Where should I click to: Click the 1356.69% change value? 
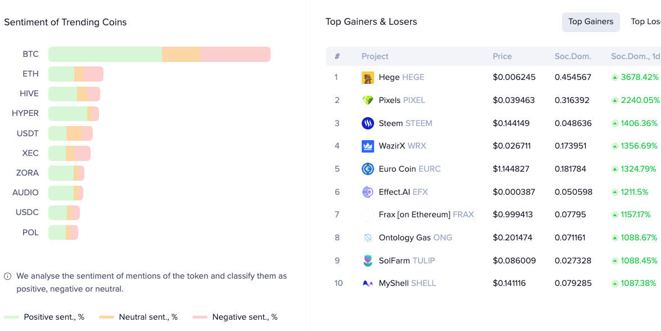click(639, 146)
